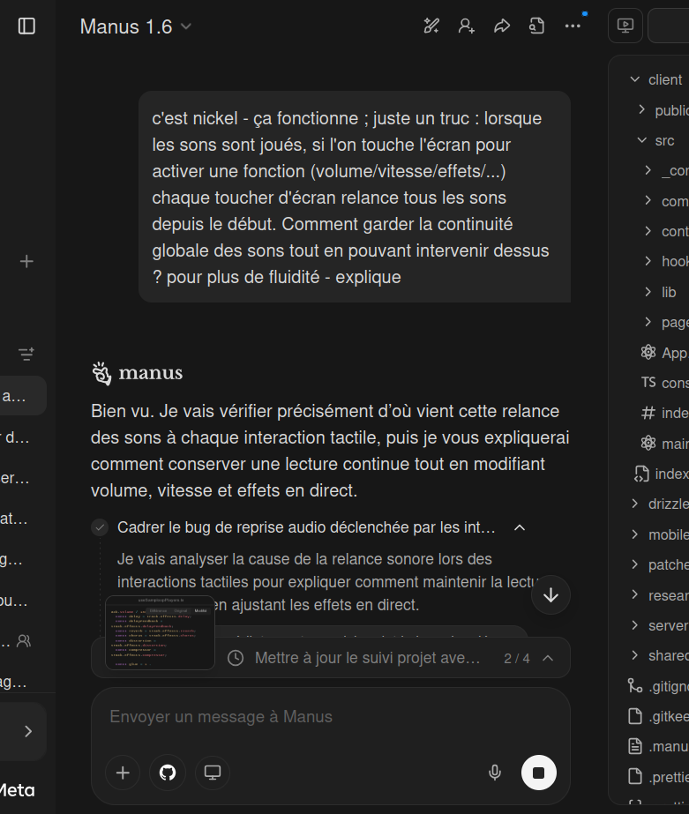Open the three-dot more options menu
Image resolution: width=689 pixels, height=814 pixels.
[x=573, y=26]
